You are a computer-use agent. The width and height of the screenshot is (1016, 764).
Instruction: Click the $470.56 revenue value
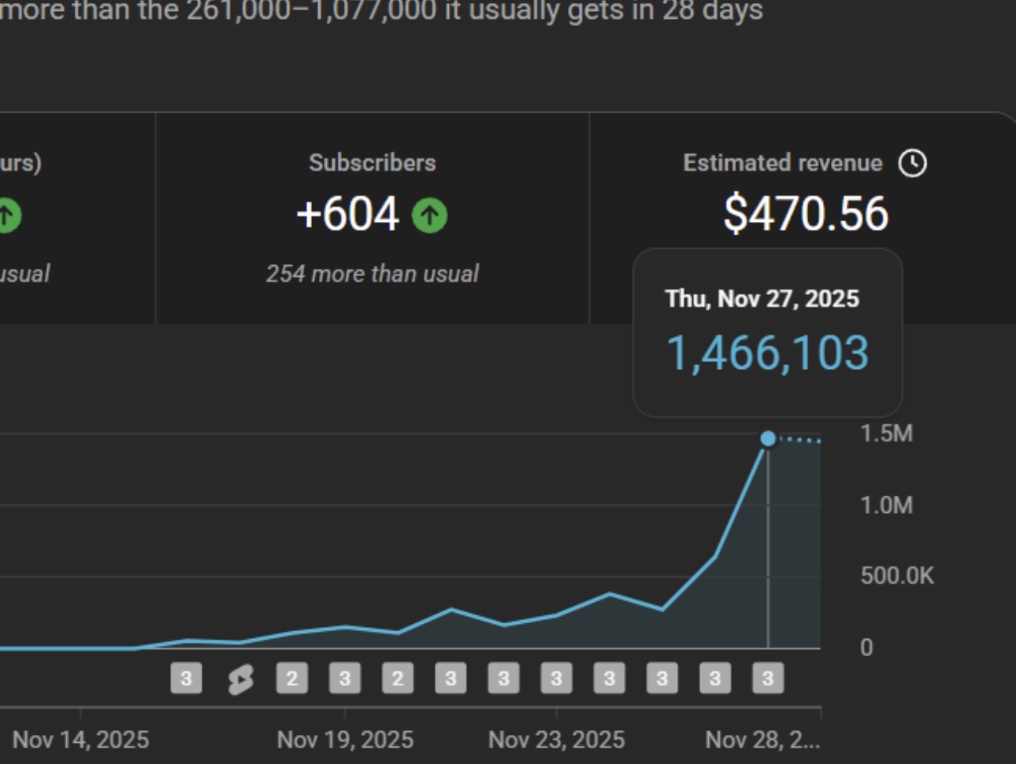[806, 214]
